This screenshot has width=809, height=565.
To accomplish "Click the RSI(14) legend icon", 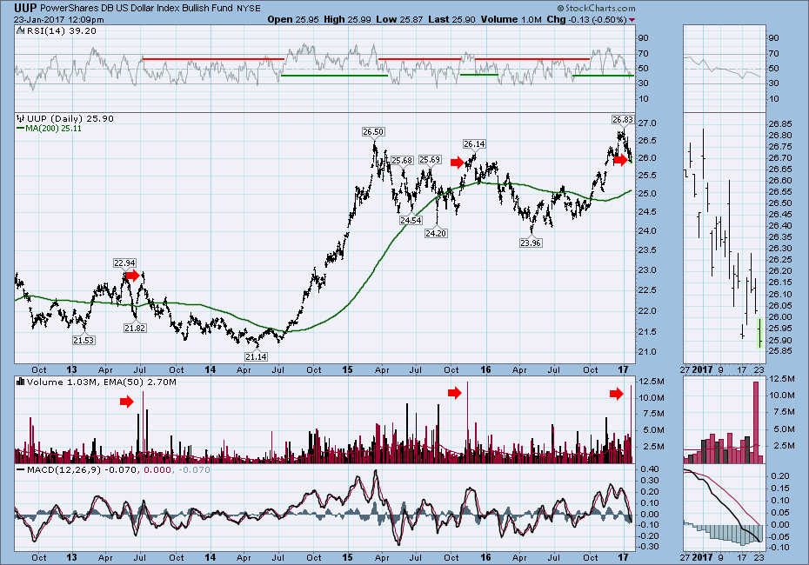I will pyautogui.click(x=21, y=31).
